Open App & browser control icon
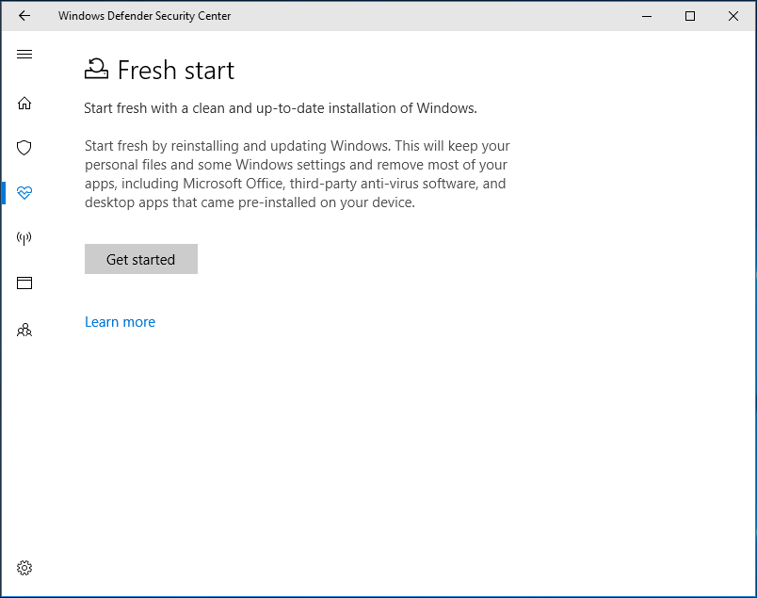This screenshot has height=598, width=757. coord(24,283)
